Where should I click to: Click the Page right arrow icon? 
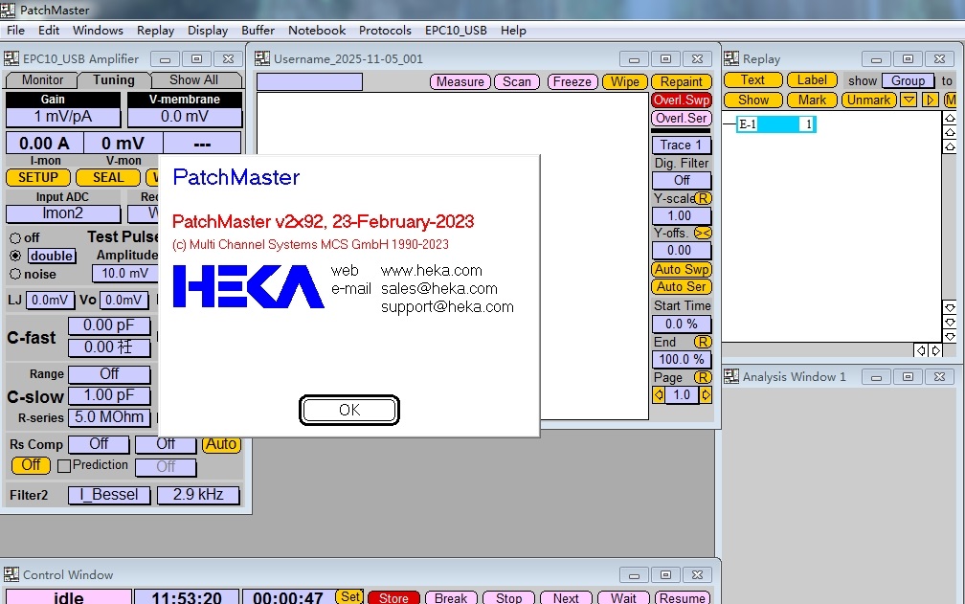point(706,394)
